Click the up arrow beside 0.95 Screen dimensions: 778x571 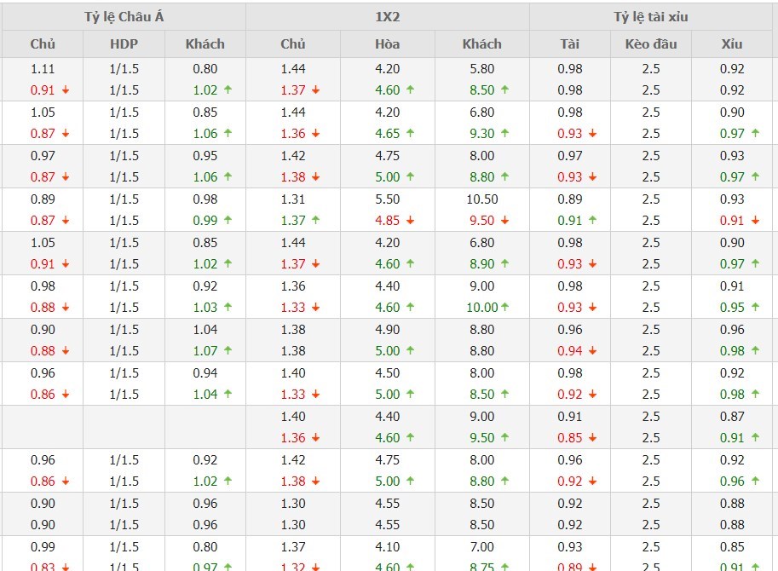[x=755, y=308]
